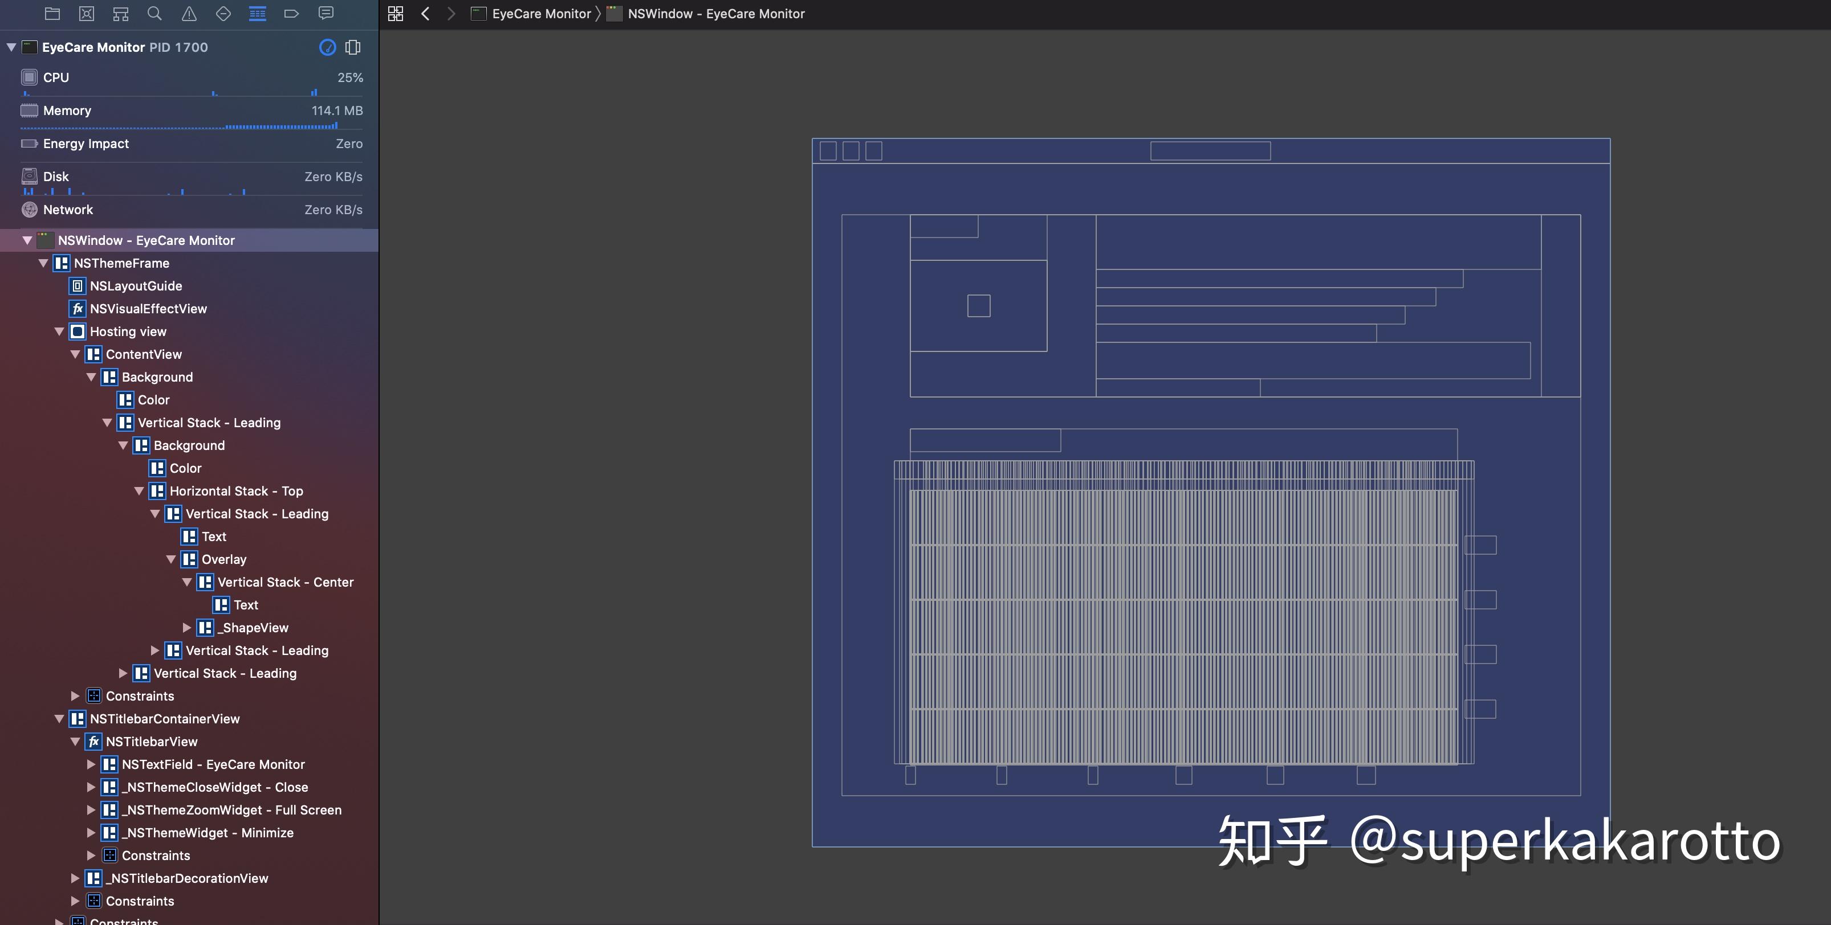Expand the NSTextField - EyeCare Monitor item

90,764
